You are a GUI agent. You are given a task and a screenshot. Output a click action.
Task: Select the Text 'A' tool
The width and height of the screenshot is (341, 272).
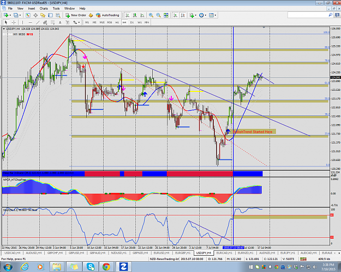[60, 22]
